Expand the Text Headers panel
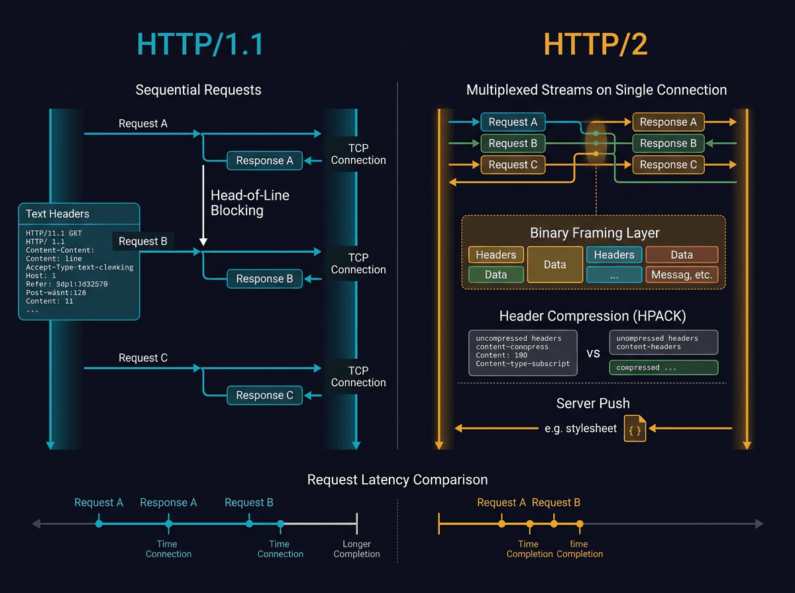795x593 pixels. pos(56,214)
